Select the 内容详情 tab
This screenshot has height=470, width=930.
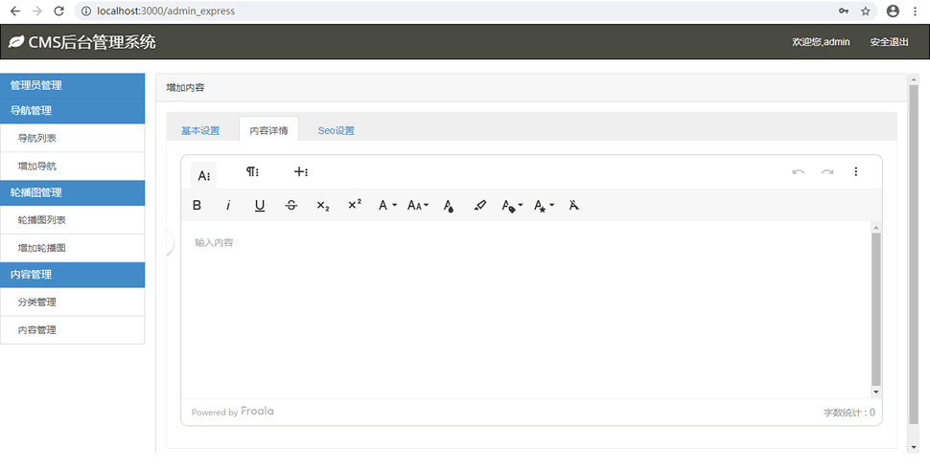268,130
